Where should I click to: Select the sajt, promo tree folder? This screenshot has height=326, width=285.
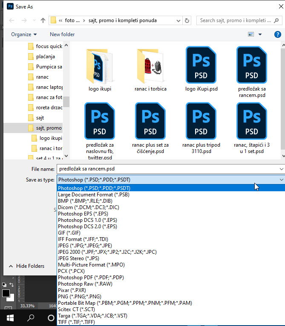click(33, 128)
